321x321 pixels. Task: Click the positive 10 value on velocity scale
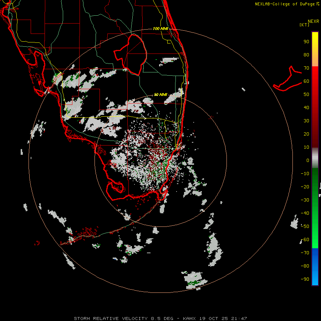coord(306,147)
